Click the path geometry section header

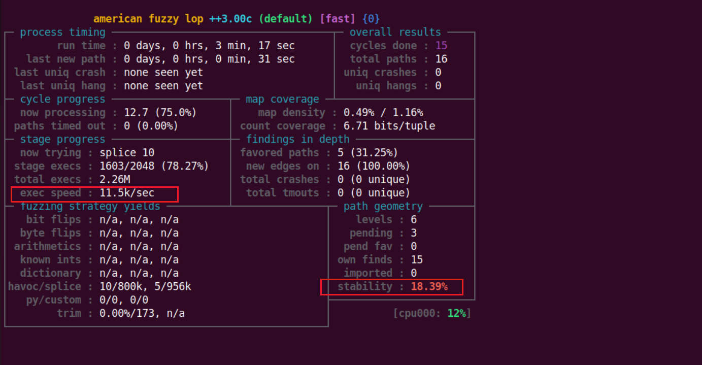pos(383,206)
